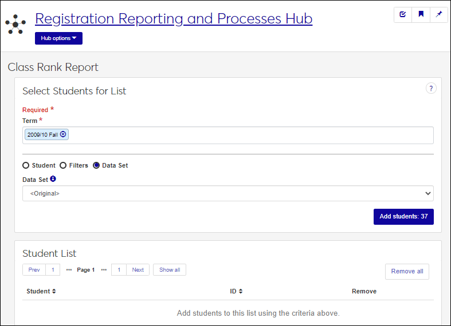Click the Data Set info icon

pos(53,179)
